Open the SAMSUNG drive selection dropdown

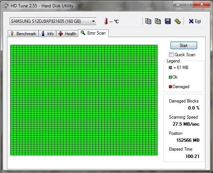(x=53, y=21)
